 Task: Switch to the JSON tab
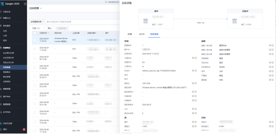(x=142, y=34)
